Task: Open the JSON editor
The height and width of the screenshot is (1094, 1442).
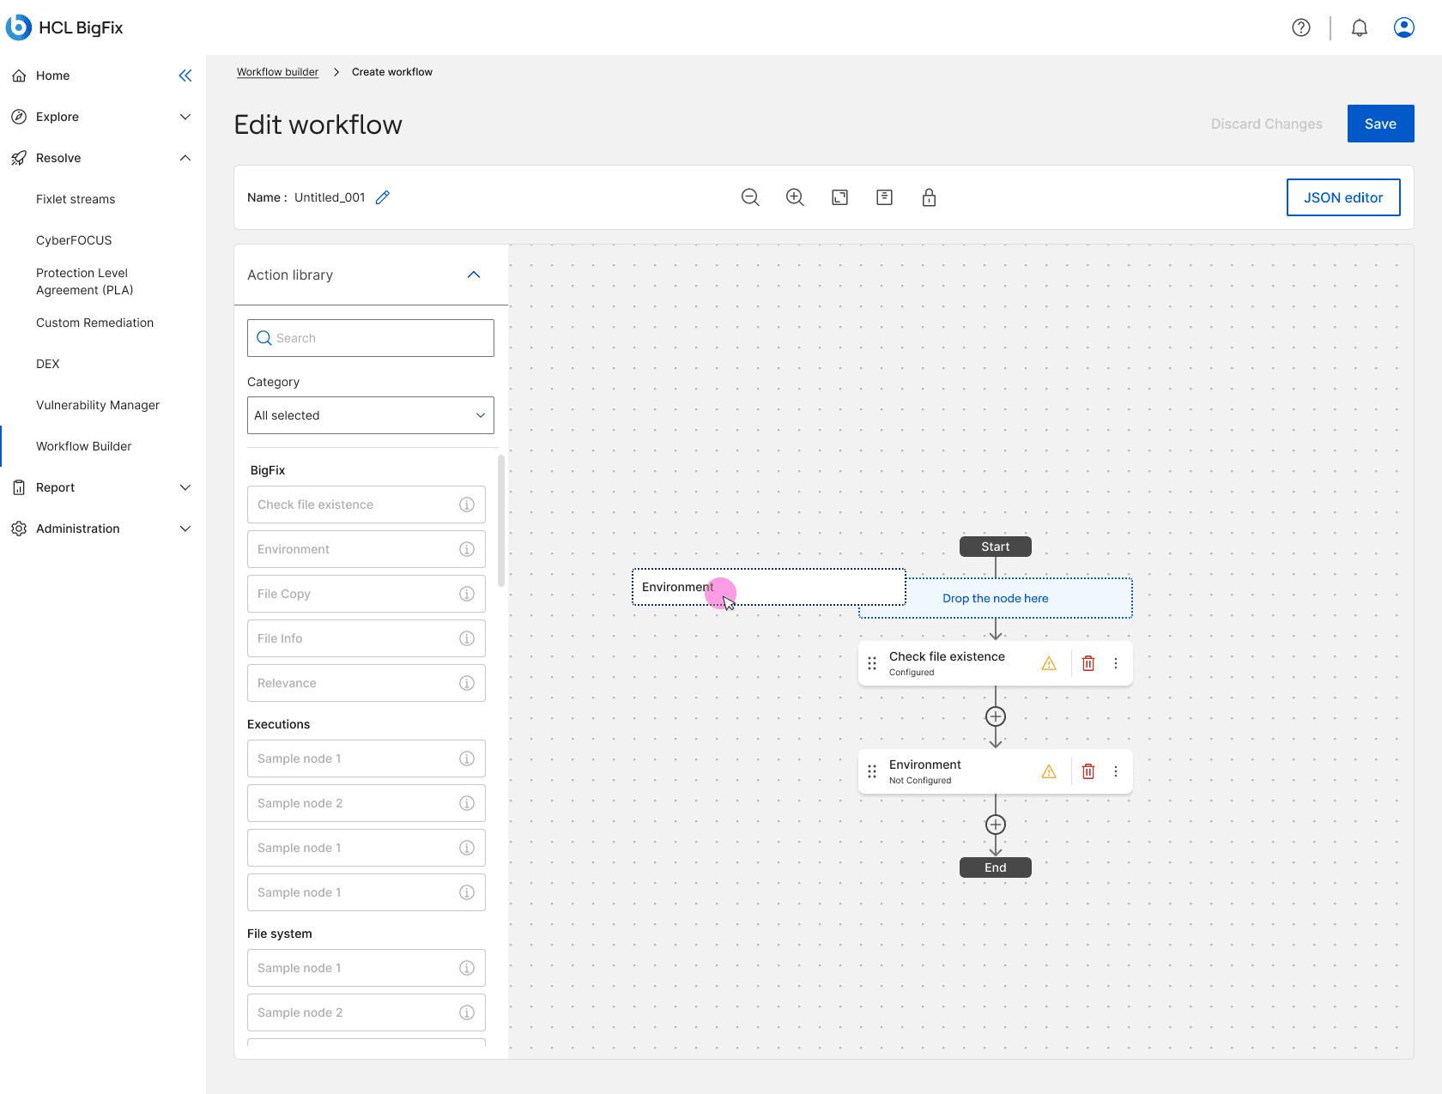Action: [x=1343, y=197]
